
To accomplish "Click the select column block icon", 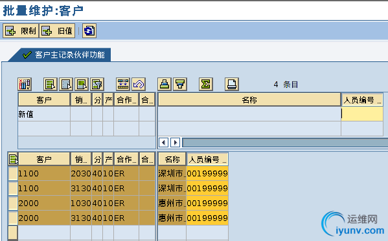I will point(82,84).
